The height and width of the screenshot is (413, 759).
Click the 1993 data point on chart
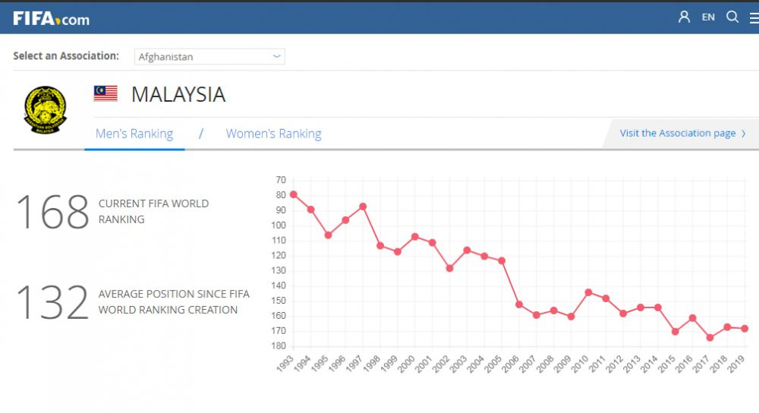294,194
